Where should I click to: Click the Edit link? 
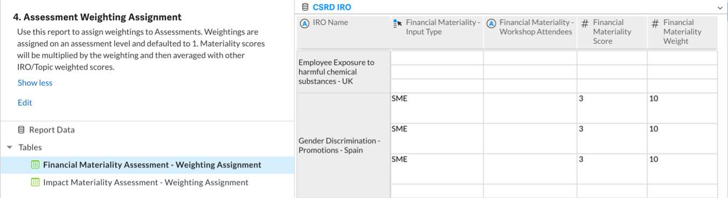25,103
